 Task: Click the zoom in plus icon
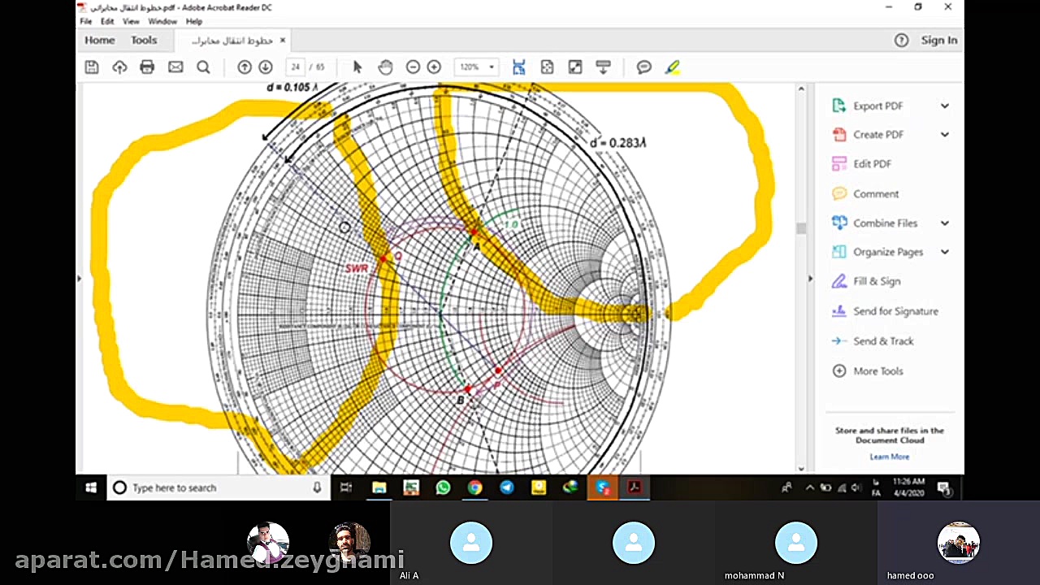pyautogui.click(x=434, y=67)
